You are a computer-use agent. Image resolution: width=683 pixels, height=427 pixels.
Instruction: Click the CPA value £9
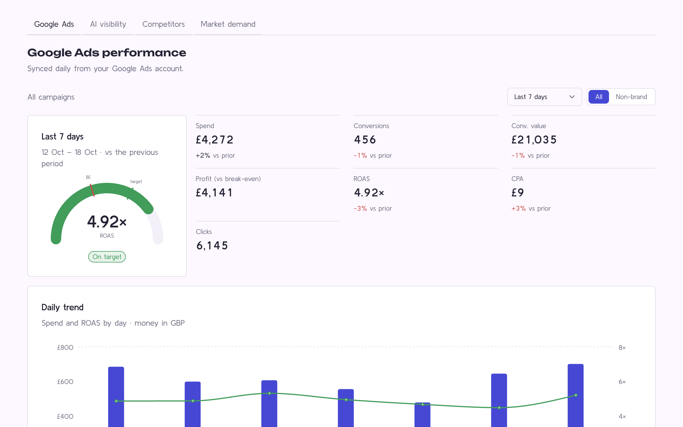click(518, 193)
